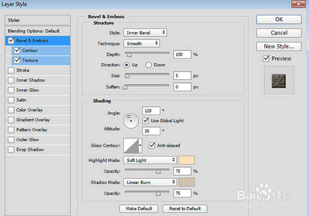
Task: Click the Soften slider handle
Action: click(x=125, y=87)
